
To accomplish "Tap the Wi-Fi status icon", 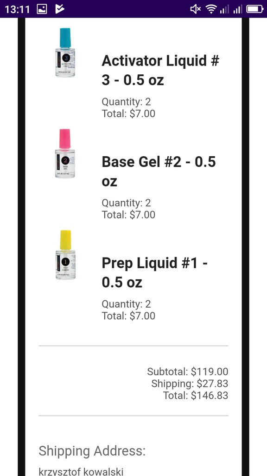I will pos(211,9).
